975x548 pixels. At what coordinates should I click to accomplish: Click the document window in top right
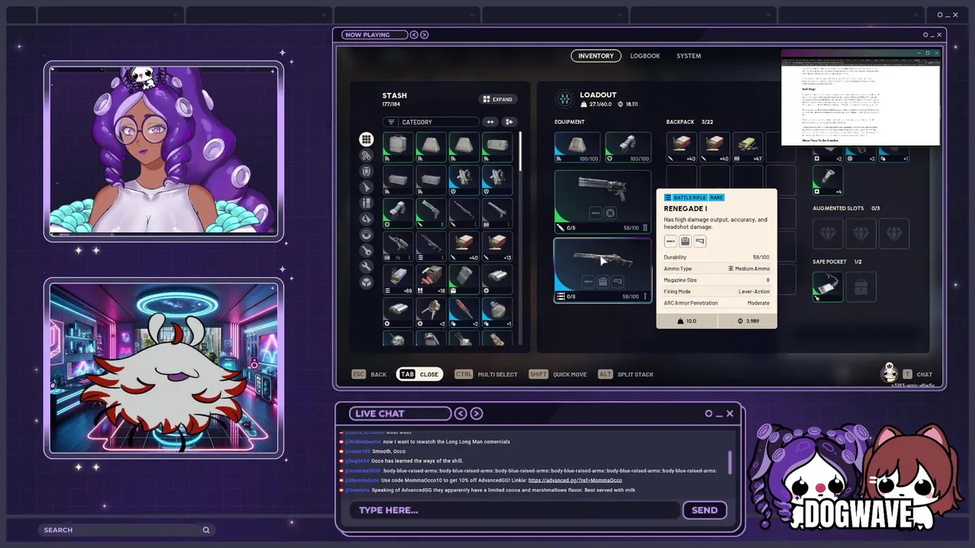861,97
